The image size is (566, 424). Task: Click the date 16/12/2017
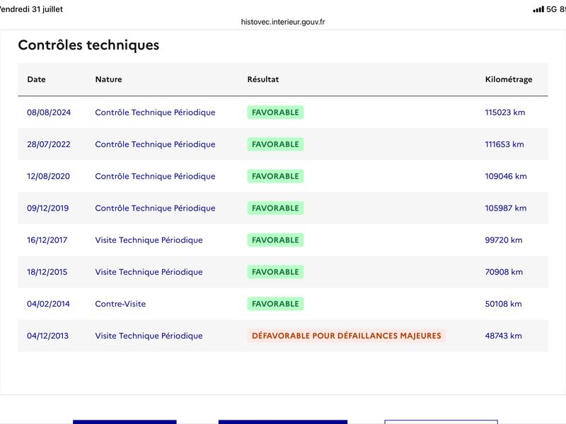pyautogui.click(x=47, y=240)
